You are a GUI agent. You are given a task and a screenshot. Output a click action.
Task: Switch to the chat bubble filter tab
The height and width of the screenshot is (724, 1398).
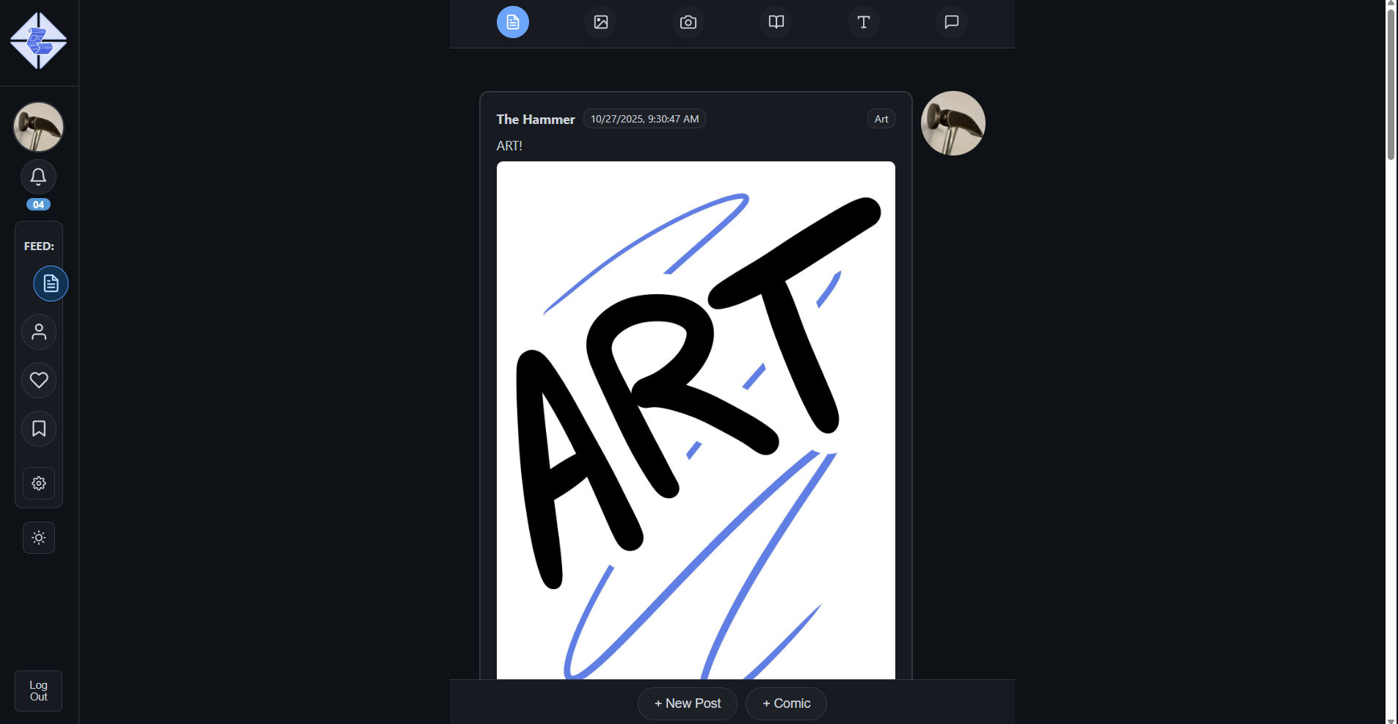coord(951,22)
